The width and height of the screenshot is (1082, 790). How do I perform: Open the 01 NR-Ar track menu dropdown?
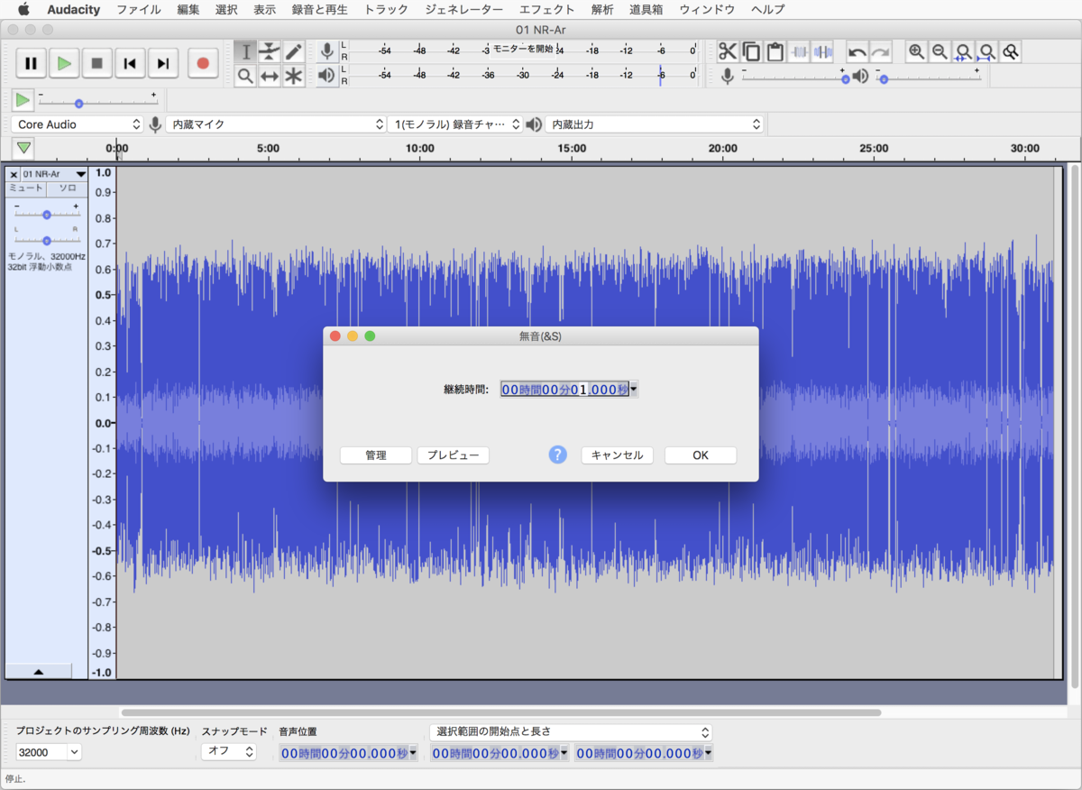[54, 173]
